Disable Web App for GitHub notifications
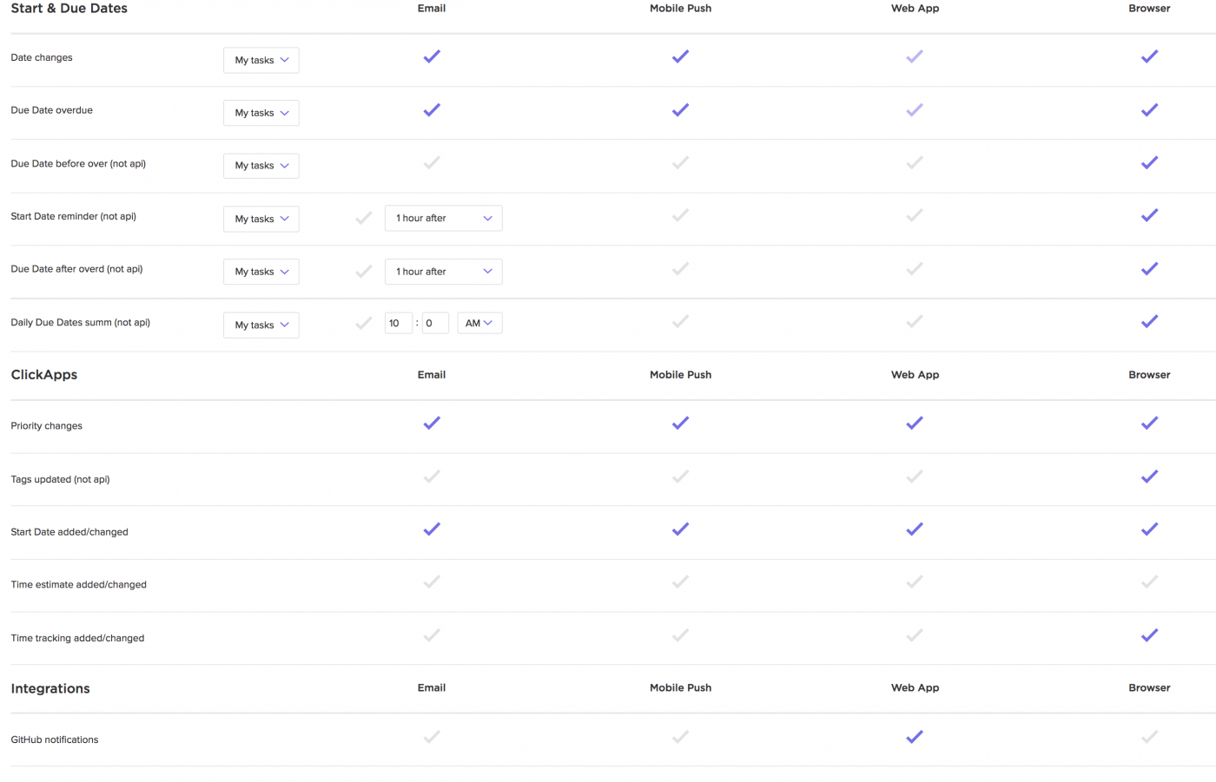 [915, 737]
